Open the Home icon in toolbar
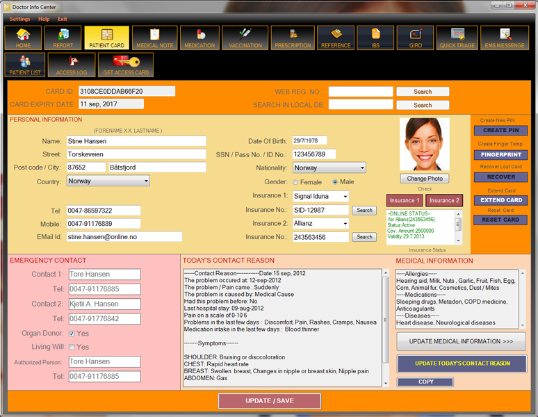The height and width of the screenshot is (417, 538). [24, 38]
